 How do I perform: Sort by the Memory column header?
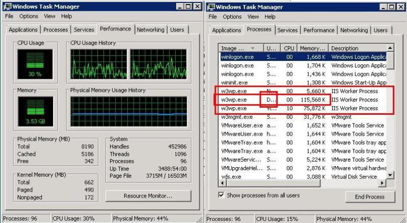click(312, 48)
